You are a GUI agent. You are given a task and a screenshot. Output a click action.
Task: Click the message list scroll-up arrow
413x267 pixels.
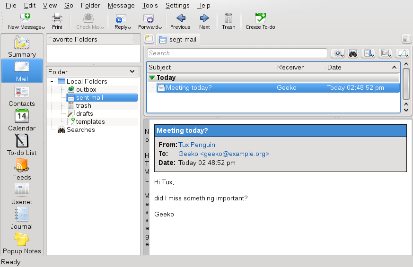click(x=406, y=64)
